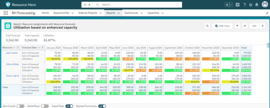Click the report filter funnel icon
This screenshot has width=270, height=108.
(x=237, y=26)
